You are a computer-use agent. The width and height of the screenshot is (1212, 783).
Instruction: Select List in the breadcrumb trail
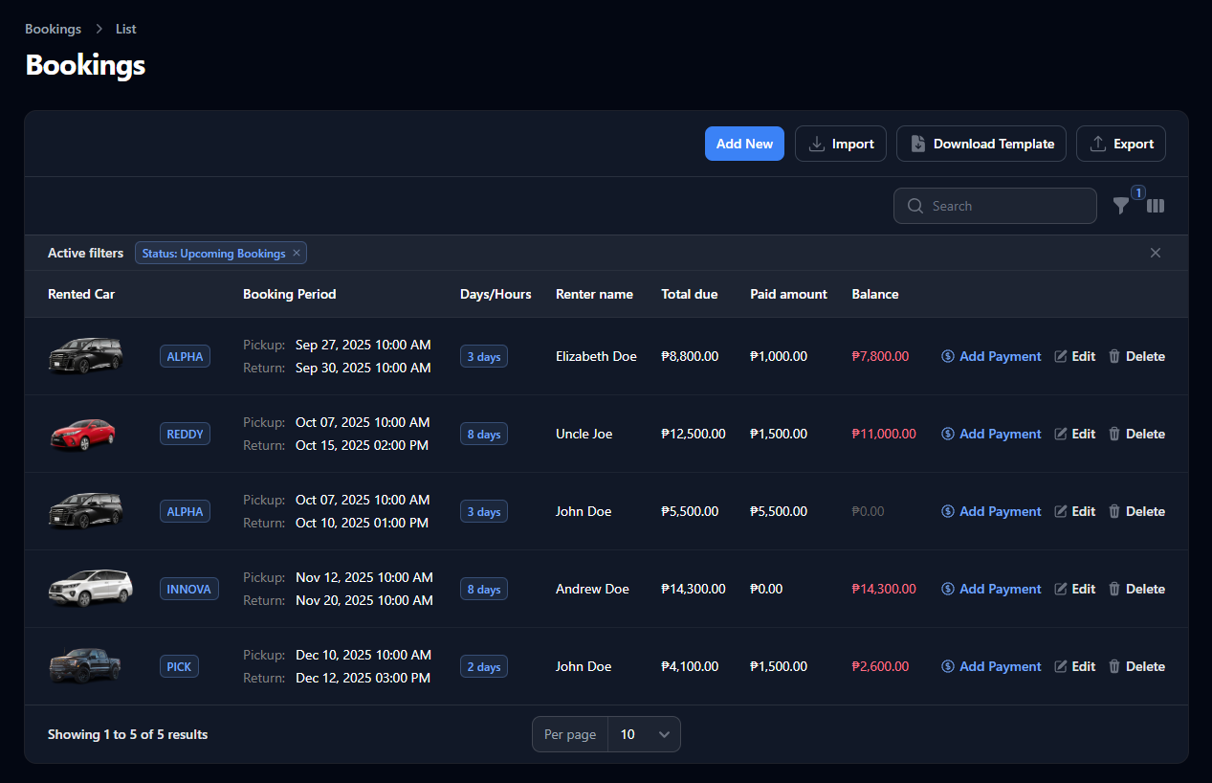125,29
